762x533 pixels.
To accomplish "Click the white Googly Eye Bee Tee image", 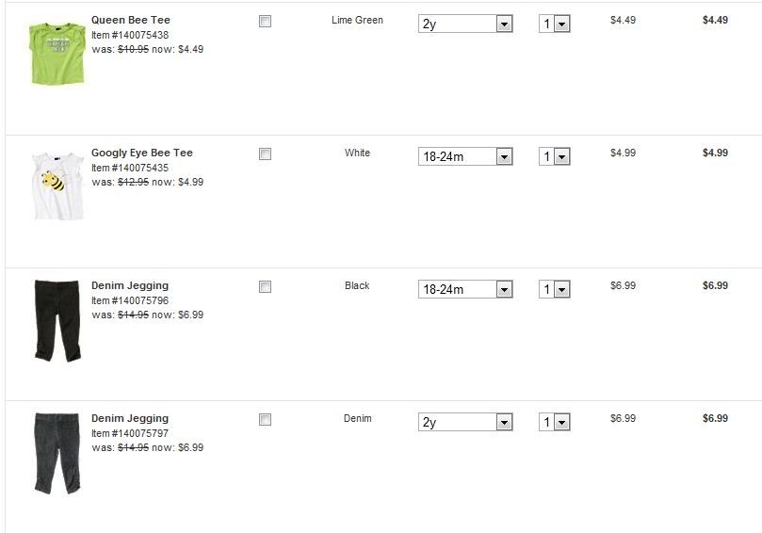I will pos(57,186).
